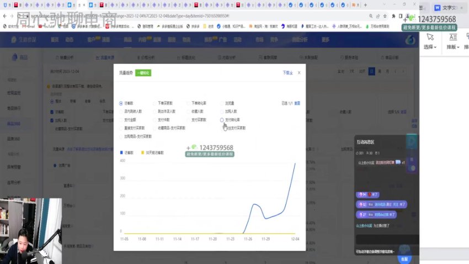Viewport: 469px width, 264px height.
Task: Select the 浏览量 metric option
Action: (222, 103)
